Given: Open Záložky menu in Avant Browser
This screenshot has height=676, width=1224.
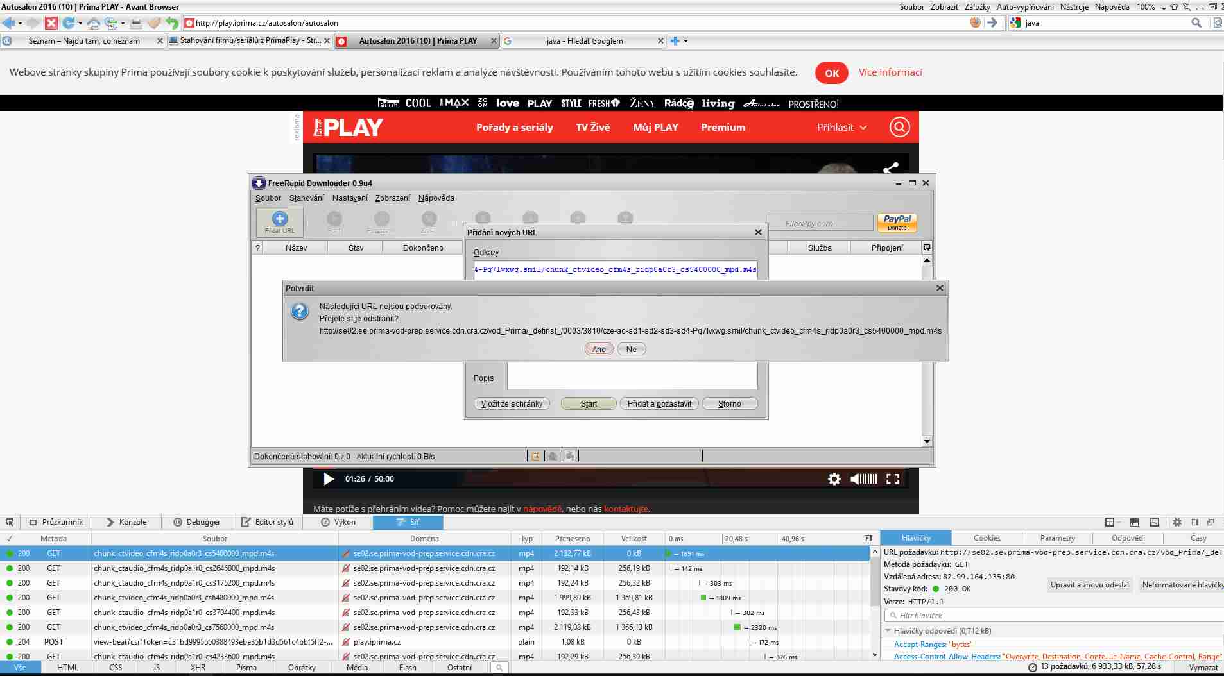Looking at the screenshot, I should click(978, 7).
